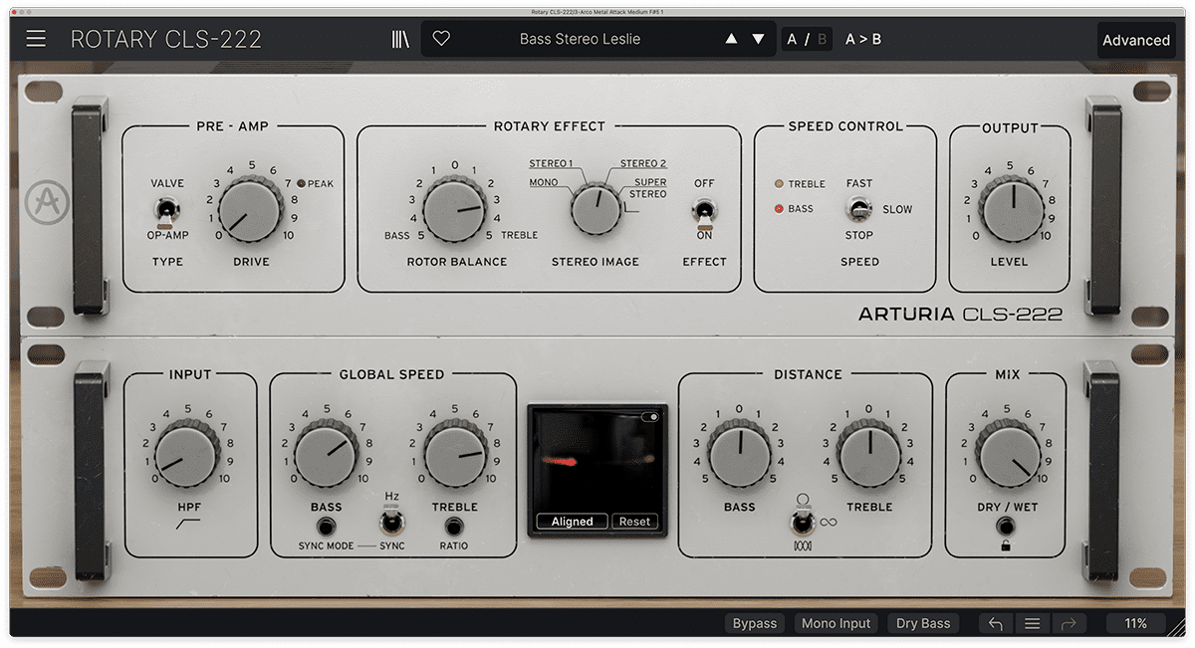This screenshot has height=648, width=1195.
Task: Flip the Effect Off/On switch
Action: tap(705, 211)
